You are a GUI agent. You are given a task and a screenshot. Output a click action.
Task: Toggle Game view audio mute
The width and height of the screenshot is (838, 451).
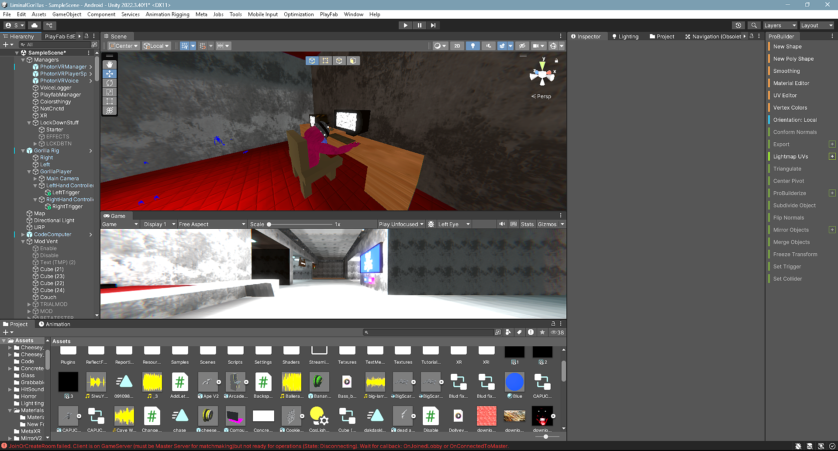click(502, 224)
